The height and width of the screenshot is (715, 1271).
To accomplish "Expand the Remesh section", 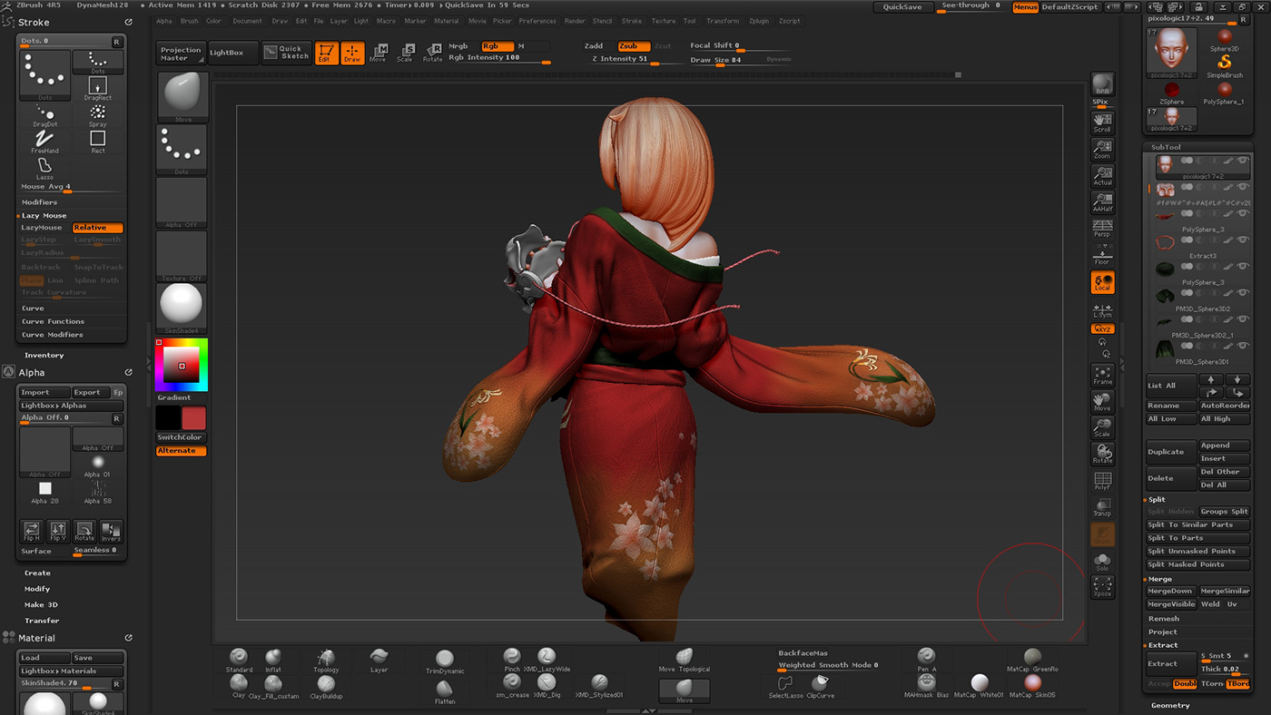I will [1164, 619].
